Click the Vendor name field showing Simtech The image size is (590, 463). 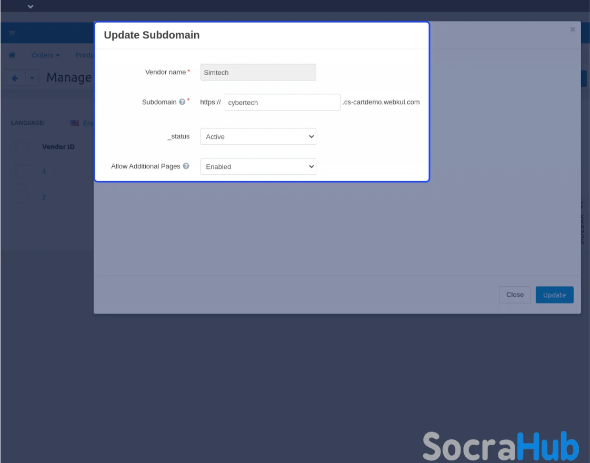[x=258, y=72]
